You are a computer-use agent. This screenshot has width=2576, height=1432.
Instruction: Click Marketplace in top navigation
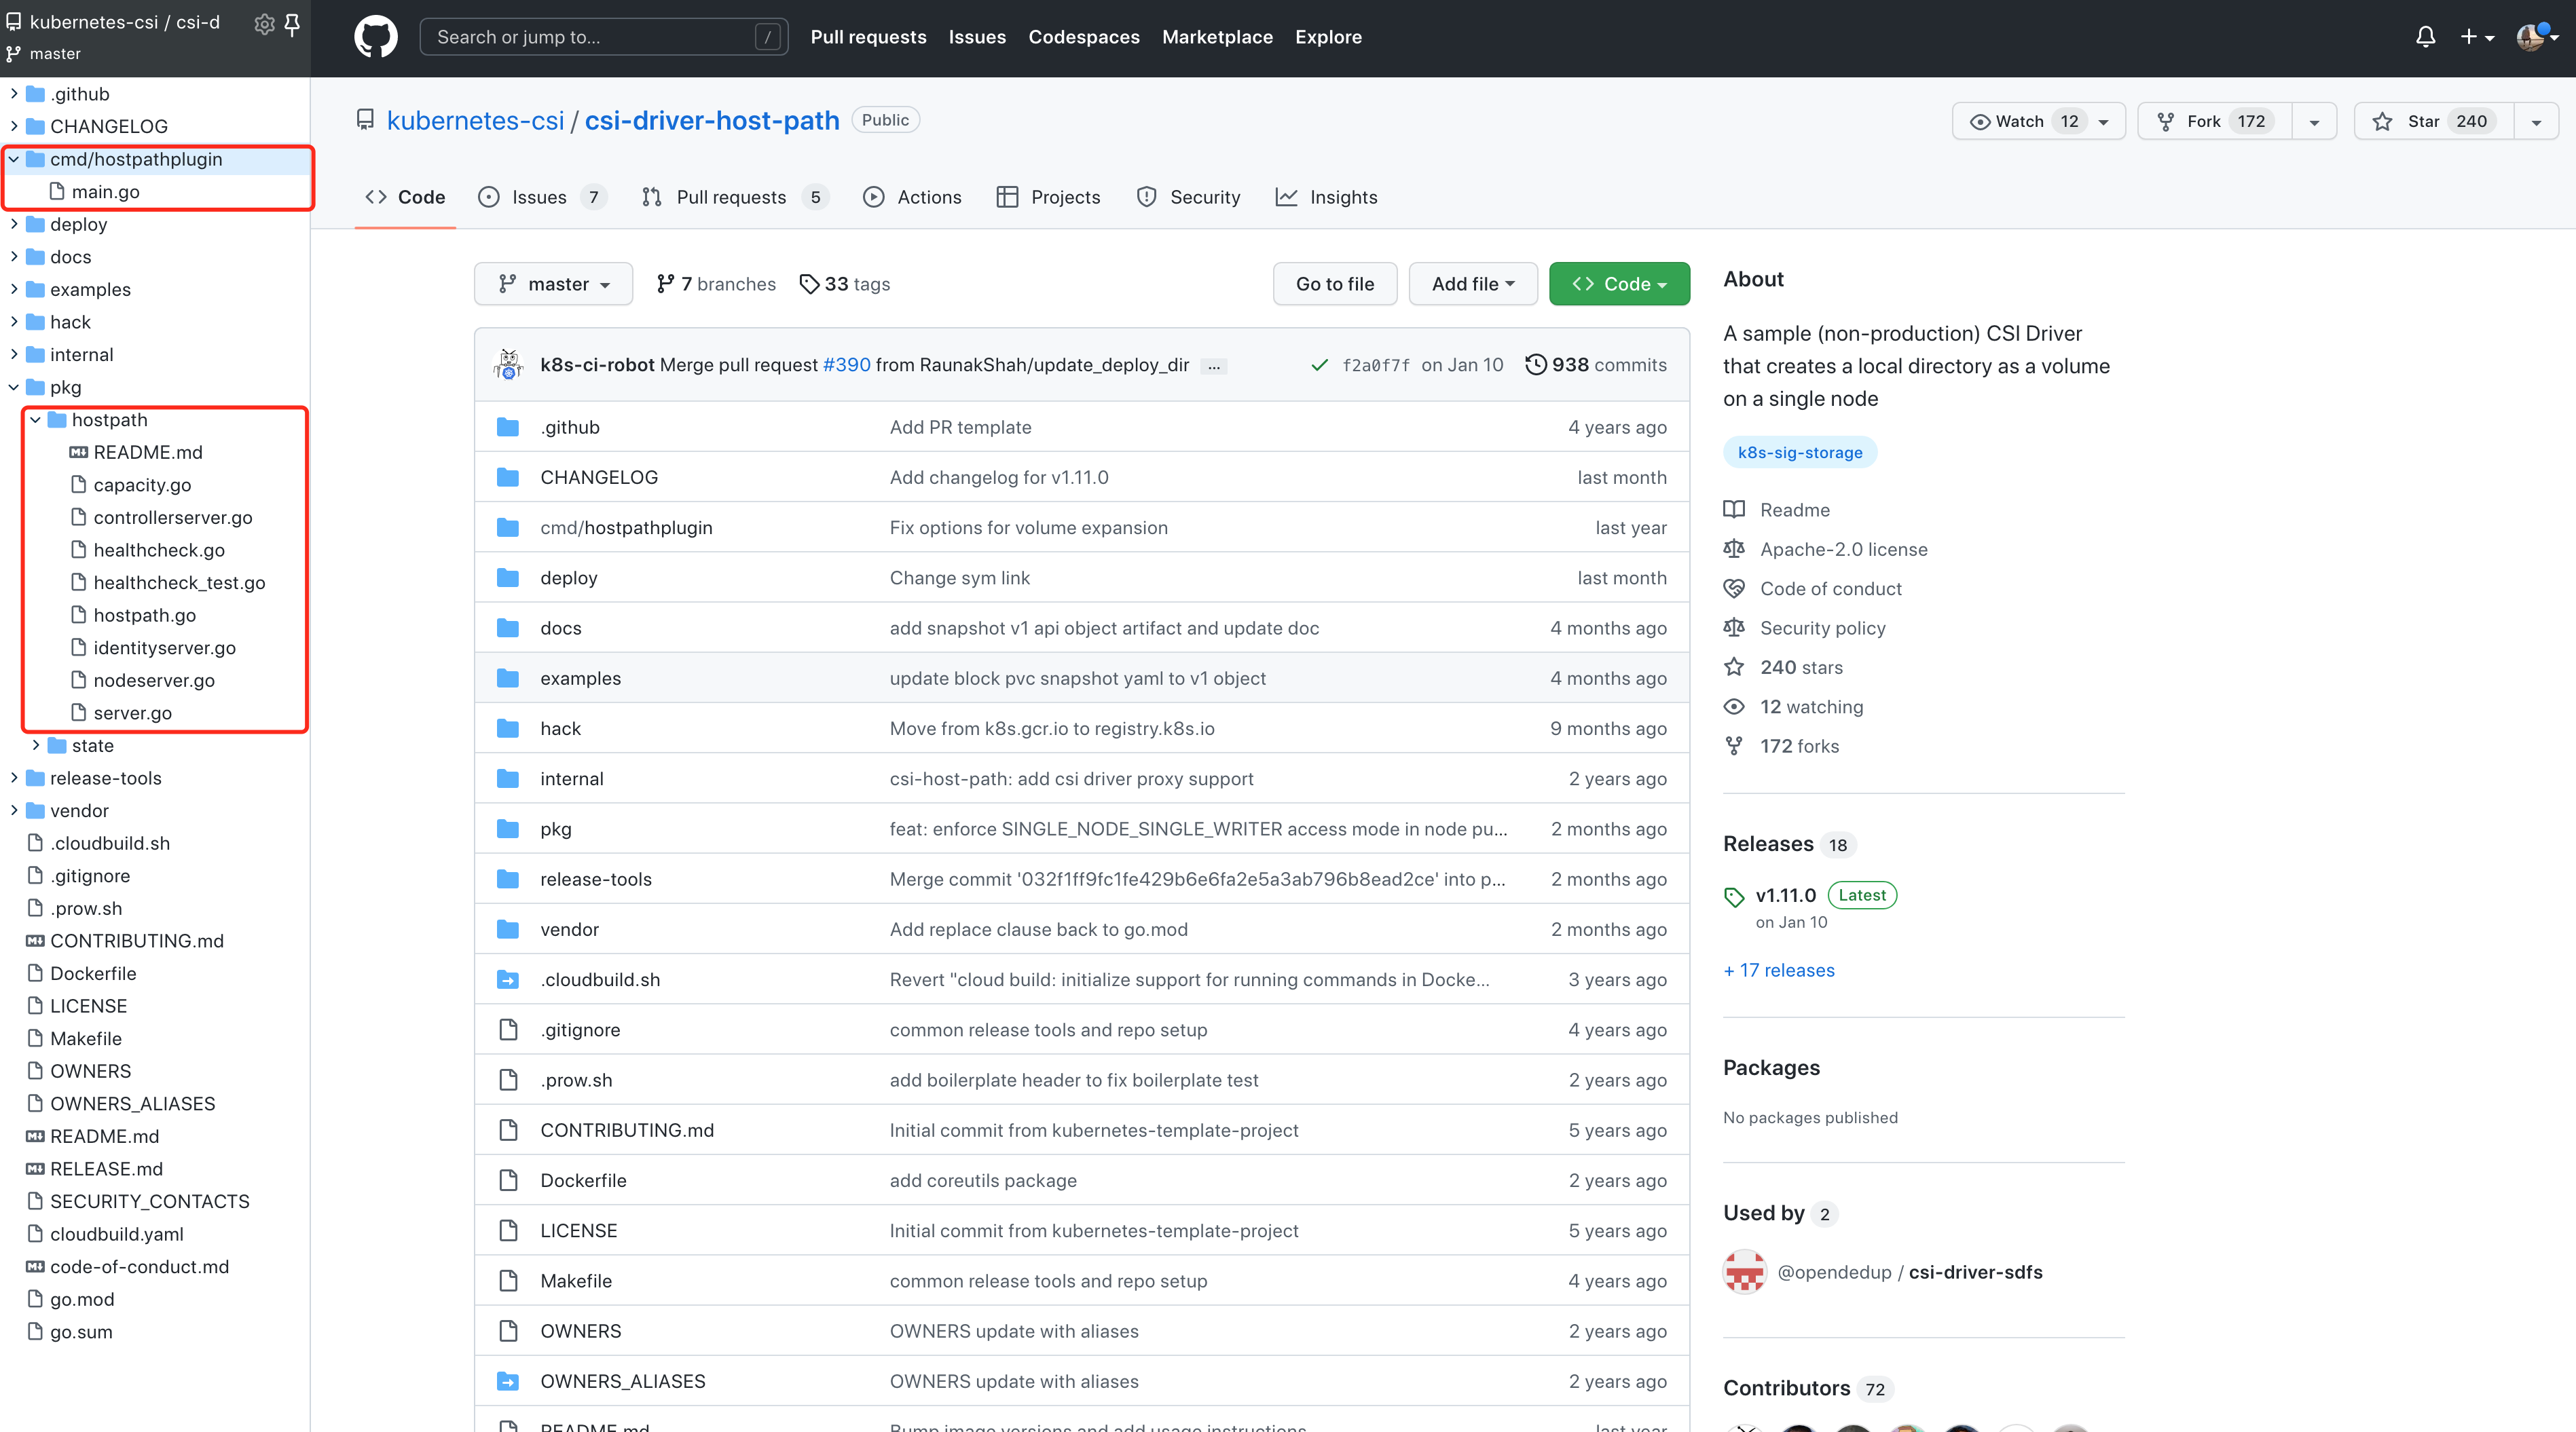(1217, 37)
